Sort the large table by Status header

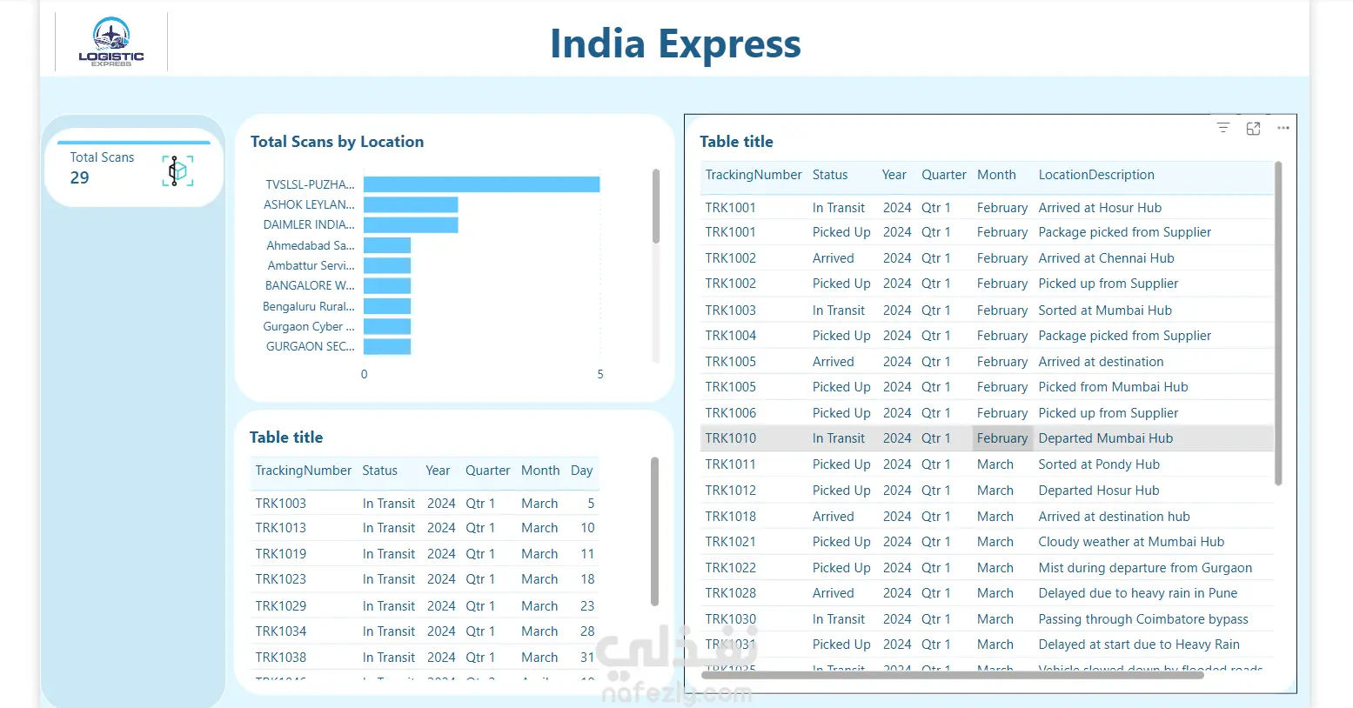[x=830, y=175]
